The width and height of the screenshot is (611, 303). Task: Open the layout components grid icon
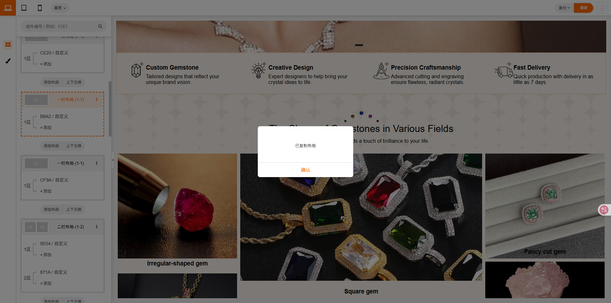point(8,45)
